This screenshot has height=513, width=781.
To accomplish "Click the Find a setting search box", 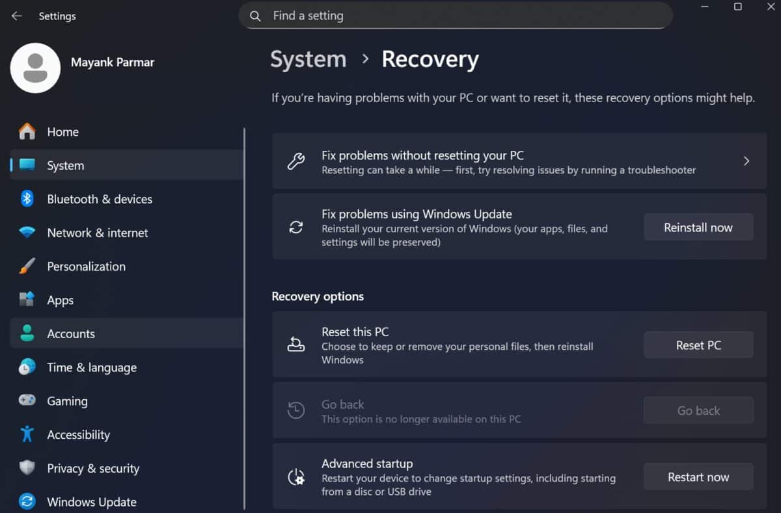I will pyautogui.click(x=456, y=16).
